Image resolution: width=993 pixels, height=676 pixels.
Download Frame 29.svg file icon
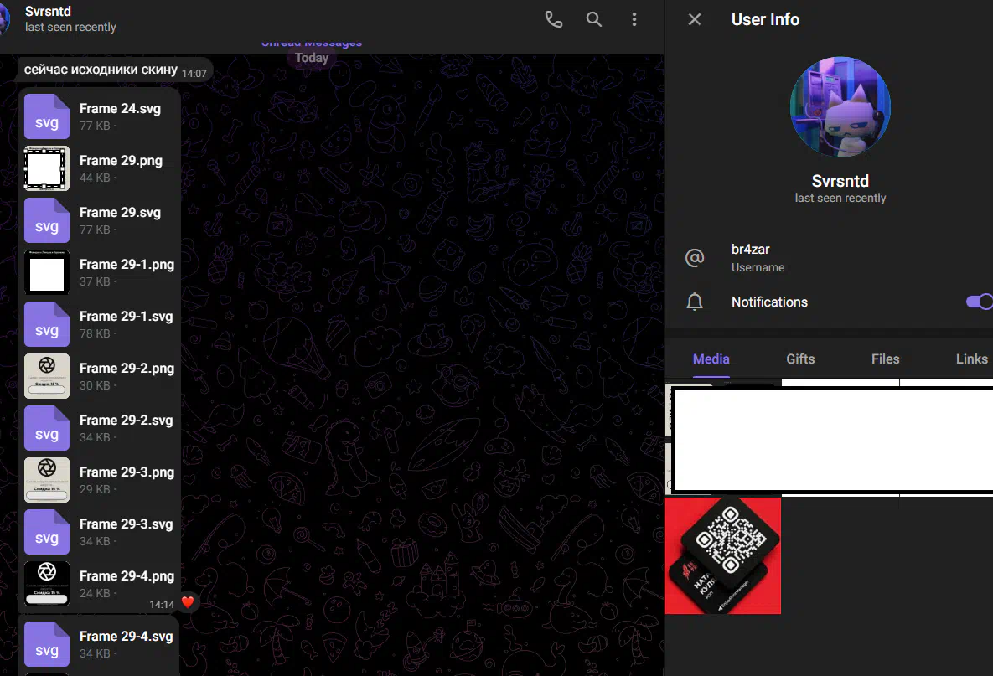[x=47, y=220]
